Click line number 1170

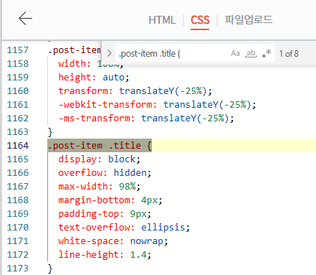pos(18,228)
